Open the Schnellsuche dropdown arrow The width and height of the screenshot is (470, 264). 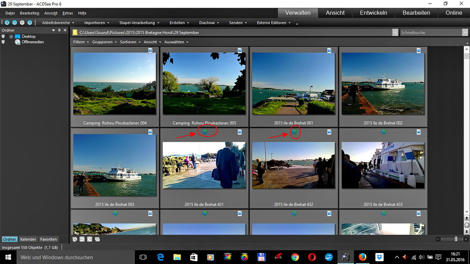pyautogui.click(x=465, y=33)
